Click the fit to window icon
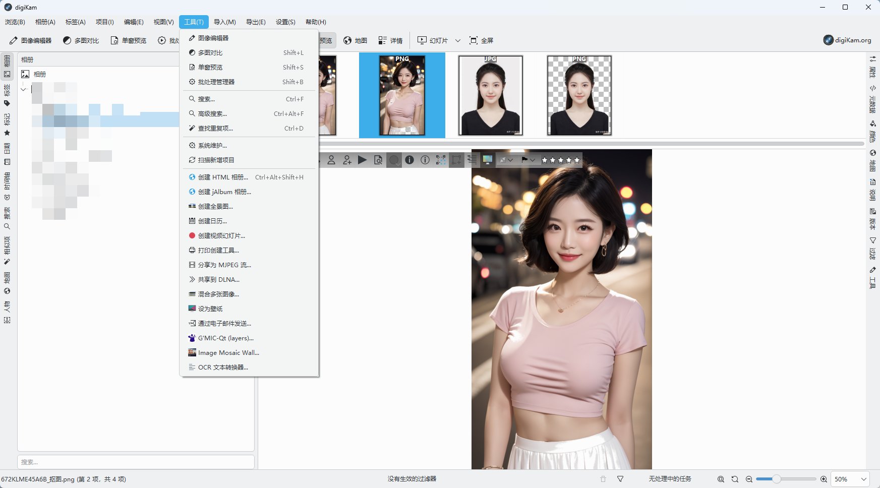This screenshot has width=880, height=488. (721, 479)
